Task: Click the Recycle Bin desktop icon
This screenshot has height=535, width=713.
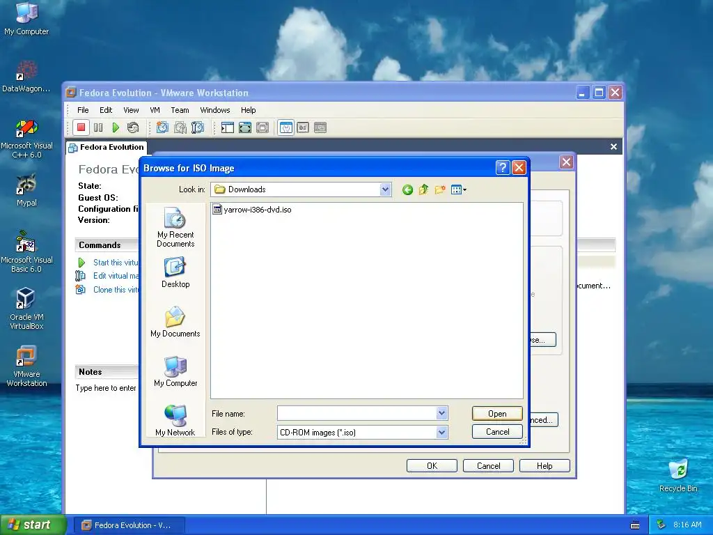Action: 678,476
